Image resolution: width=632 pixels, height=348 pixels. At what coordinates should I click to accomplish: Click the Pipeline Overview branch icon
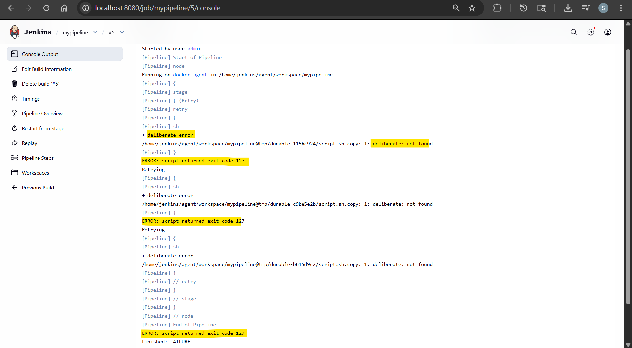coord(14,113)
